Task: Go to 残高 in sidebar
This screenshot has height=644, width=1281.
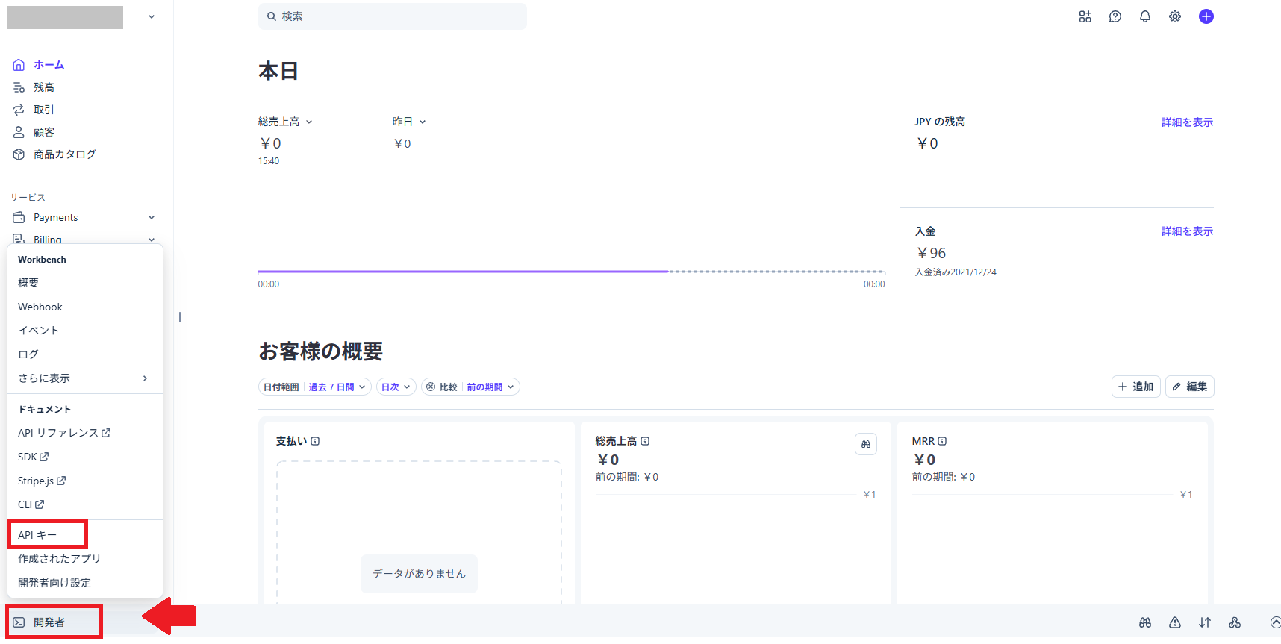Action: pyautogui.click(x=44, y=87)
